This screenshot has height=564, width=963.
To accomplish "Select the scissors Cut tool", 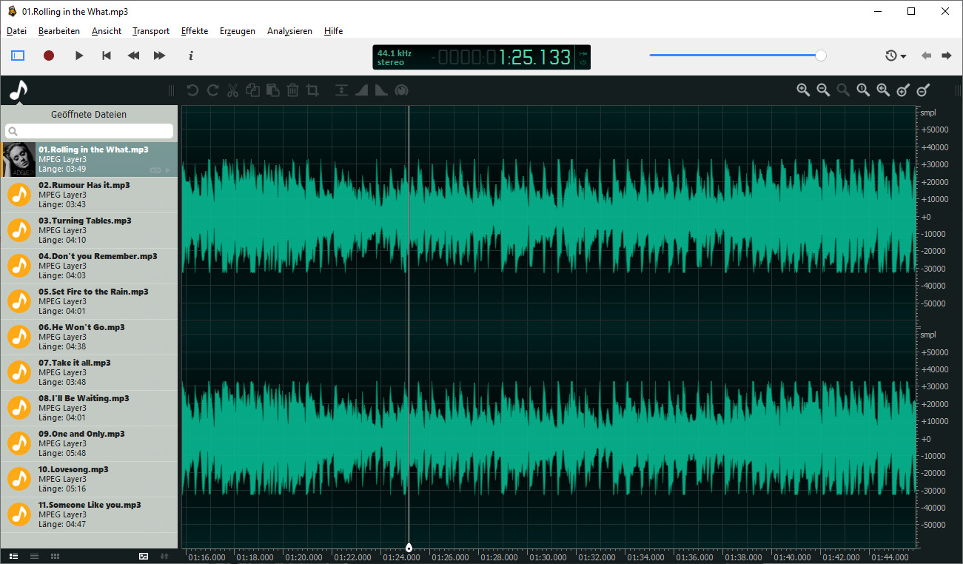I will (232, 90).
